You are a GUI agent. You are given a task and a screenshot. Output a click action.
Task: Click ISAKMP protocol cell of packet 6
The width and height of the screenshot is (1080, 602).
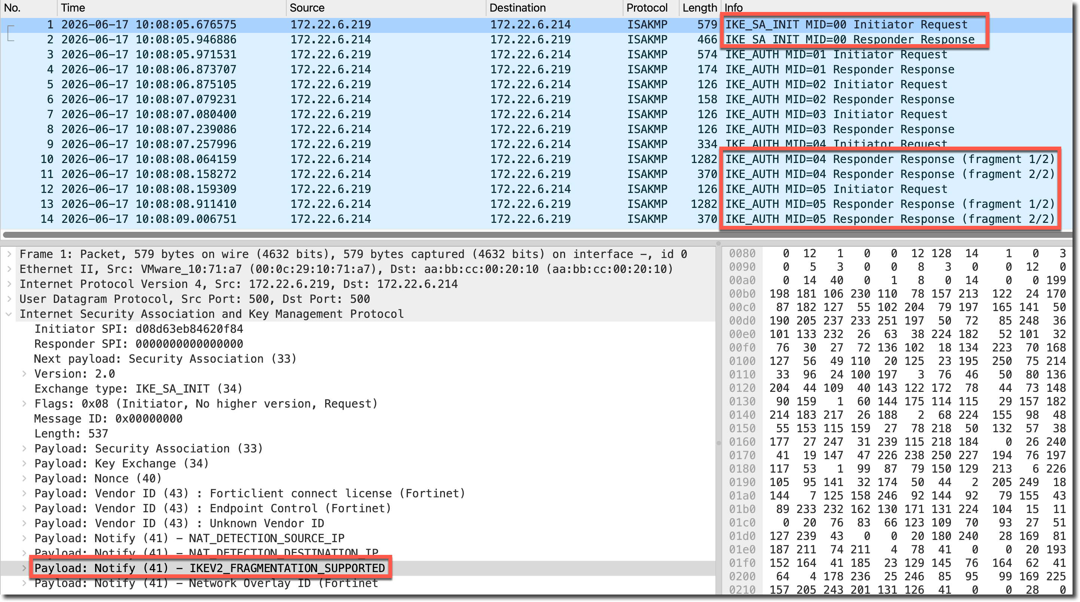click(x=647, y=99)
